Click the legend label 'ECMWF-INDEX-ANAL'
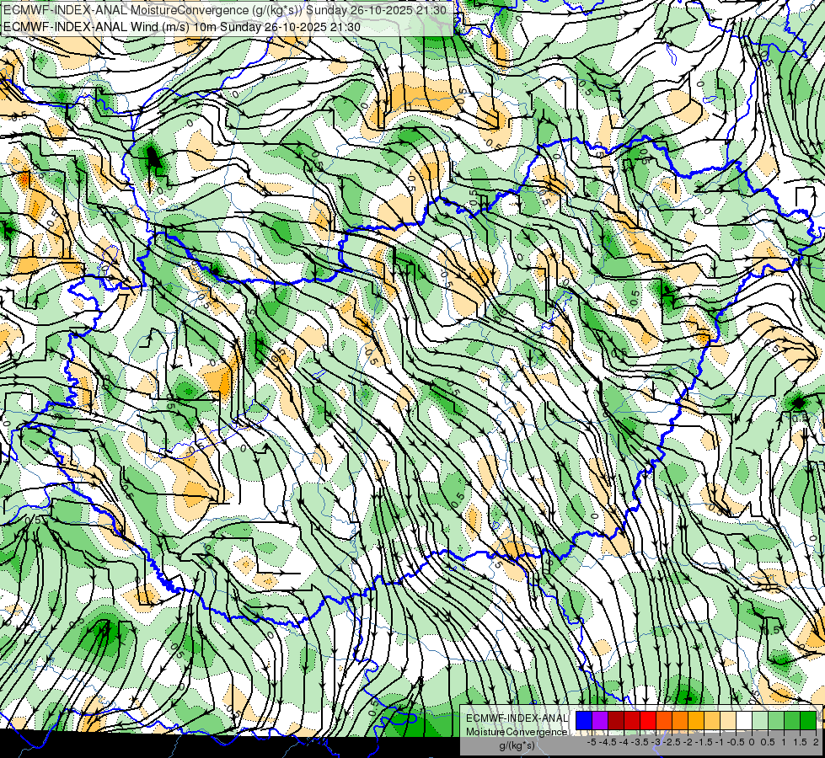This screenshot has height=758, width=825. pyautogui.click(x=517, y=718)
